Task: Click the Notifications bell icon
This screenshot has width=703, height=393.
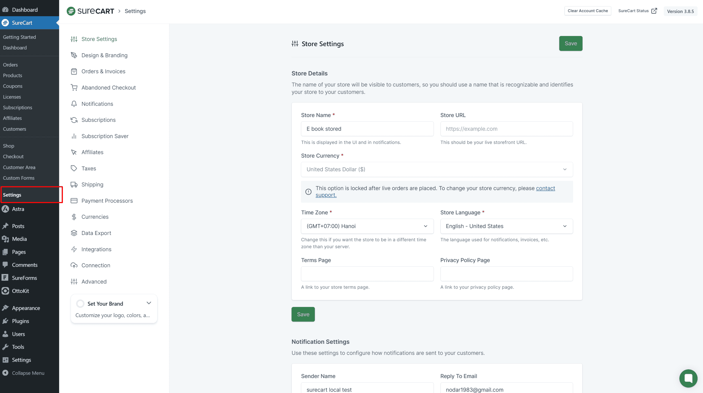Action: coord(74,104)
